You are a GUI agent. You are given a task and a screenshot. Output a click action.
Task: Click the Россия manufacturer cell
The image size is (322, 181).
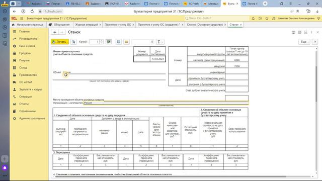[x=166, y=103]
